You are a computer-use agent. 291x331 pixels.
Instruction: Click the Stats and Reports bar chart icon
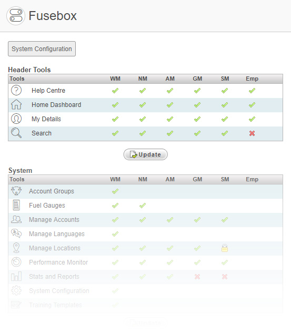[x=16, y=276]
